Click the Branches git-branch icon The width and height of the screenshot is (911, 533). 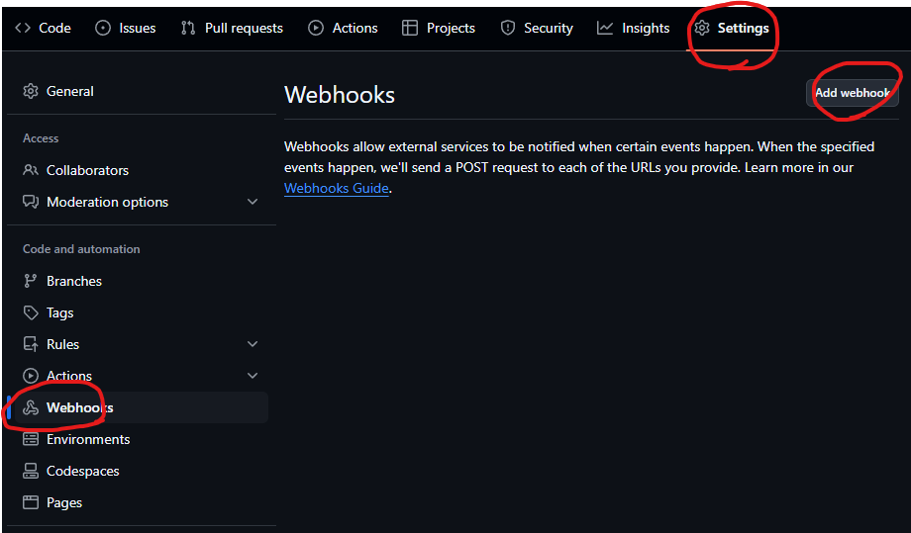31,281
